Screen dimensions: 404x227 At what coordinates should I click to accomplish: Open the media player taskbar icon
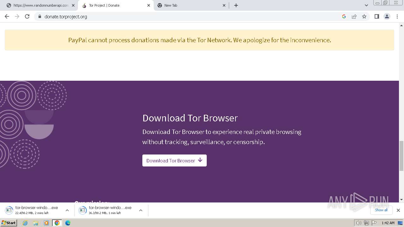pyautogui.click(x=46, y=223)
